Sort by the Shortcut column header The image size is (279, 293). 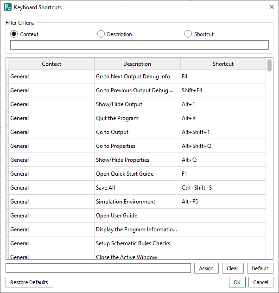223,64
